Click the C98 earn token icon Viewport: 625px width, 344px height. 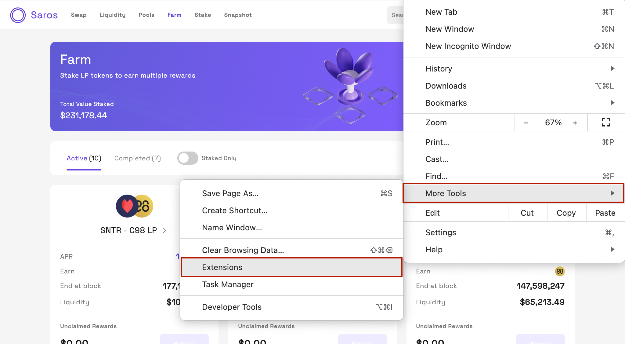(x=560, y=271)
